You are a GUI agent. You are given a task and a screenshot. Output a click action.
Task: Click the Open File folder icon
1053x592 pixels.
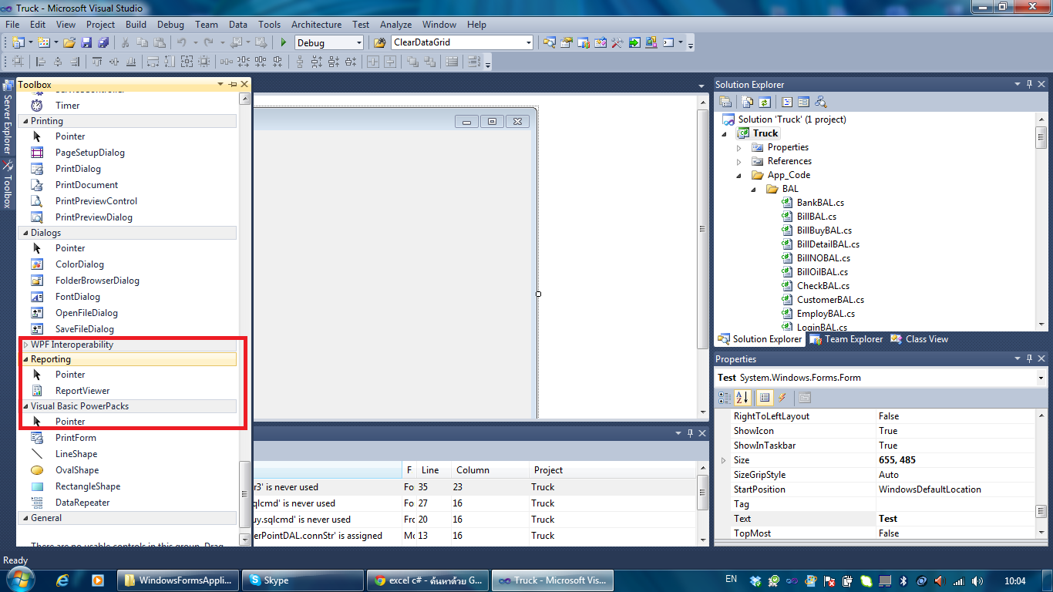click(69, 43)
